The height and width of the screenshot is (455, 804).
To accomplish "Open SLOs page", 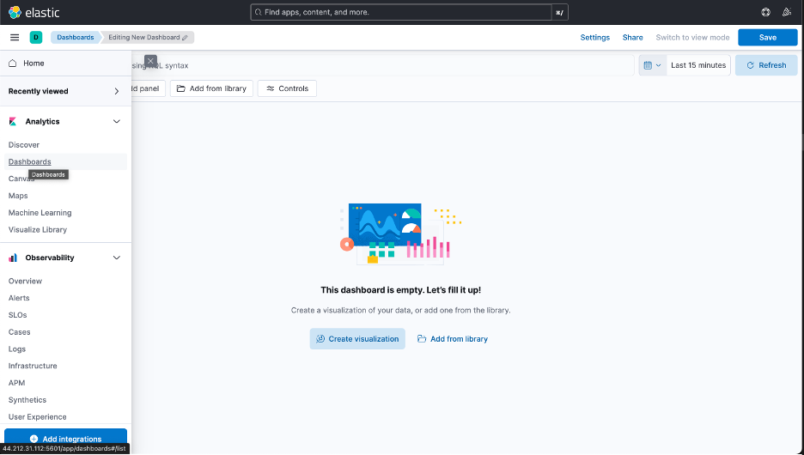I will [17, 315].
